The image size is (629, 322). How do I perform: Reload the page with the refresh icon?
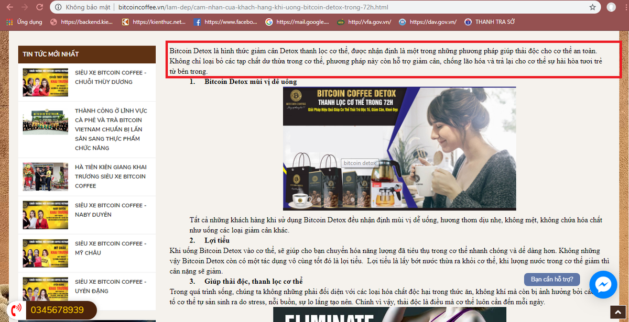(x=40, y=7)
